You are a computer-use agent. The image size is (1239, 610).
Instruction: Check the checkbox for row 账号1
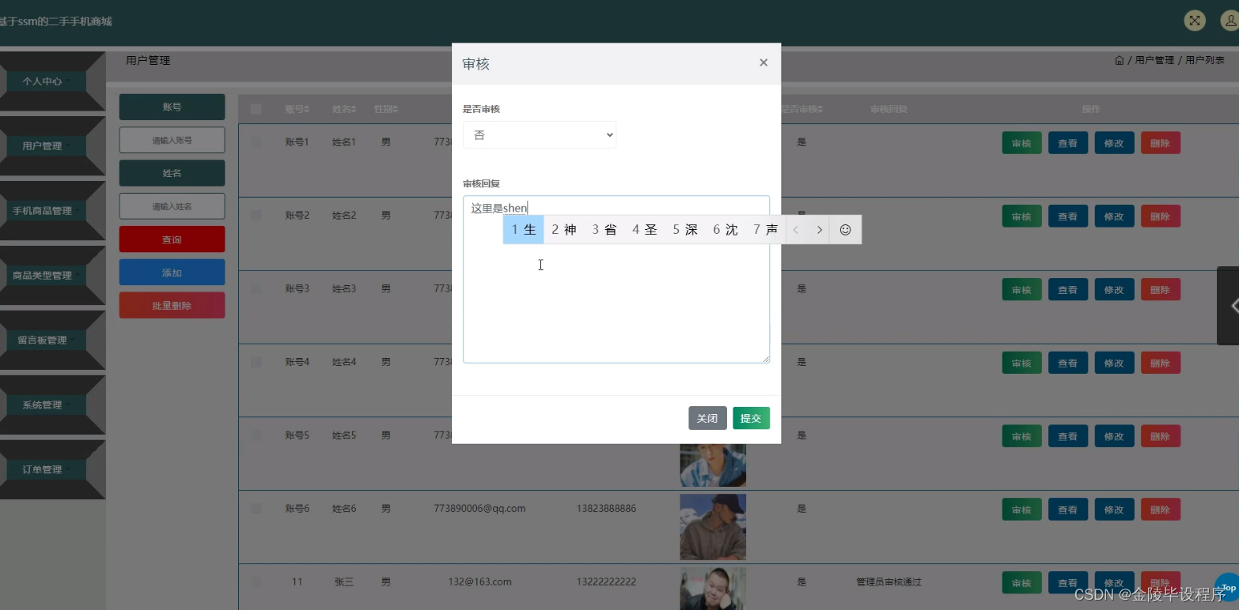tap(256, 141)
